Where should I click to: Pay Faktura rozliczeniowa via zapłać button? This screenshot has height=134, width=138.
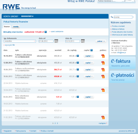pos(89,70)
